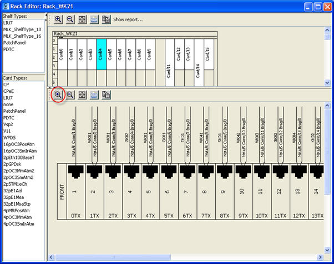Viewport: 334px width, 264px height.
Task: Select 16pOC3PosAtm card type
Action: coord(19,145)
